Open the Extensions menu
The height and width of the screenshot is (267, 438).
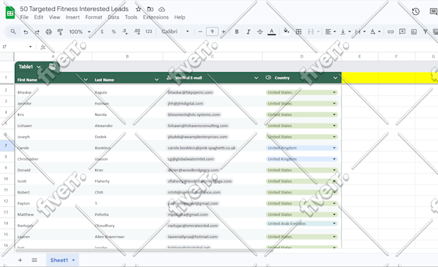tap(156, 17)
